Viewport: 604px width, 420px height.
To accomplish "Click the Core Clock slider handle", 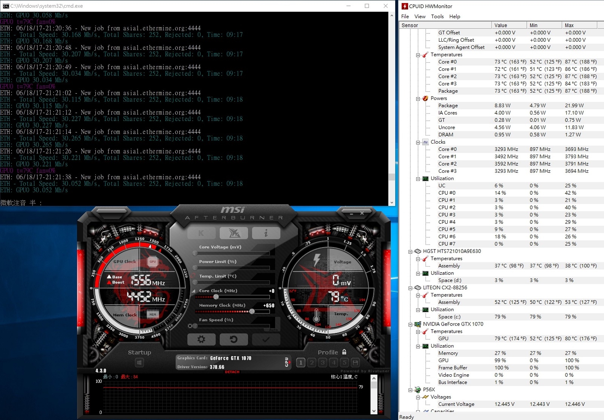I will (x=216, y=297).
